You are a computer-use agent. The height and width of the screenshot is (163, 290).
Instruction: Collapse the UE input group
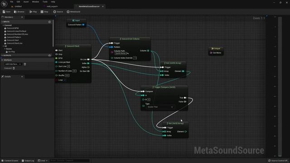tap(3, 46)
